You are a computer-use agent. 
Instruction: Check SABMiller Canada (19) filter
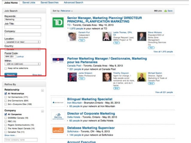(x=6, y=118)
